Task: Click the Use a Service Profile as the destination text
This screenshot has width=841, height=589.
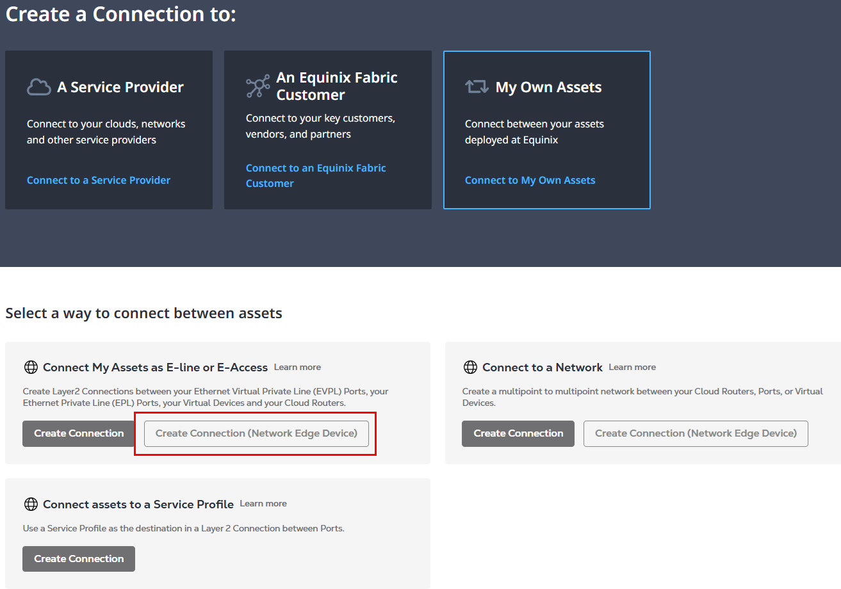Action: [x=183, y=529]
